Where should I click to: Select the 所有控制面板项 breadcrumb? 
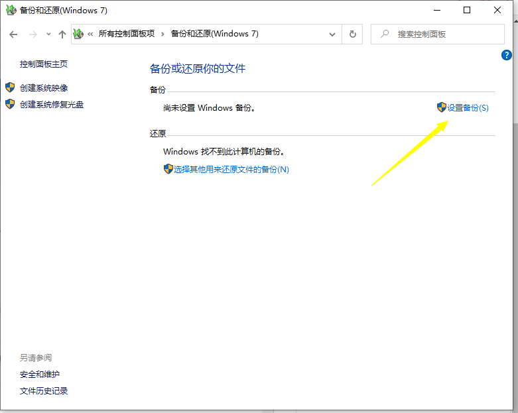126,34
